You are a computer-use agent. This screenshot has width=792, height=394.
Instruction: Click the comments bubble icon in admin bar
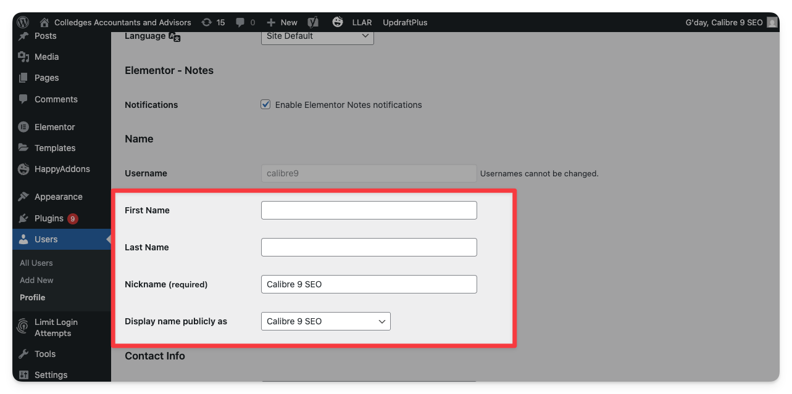click(240, 22)
